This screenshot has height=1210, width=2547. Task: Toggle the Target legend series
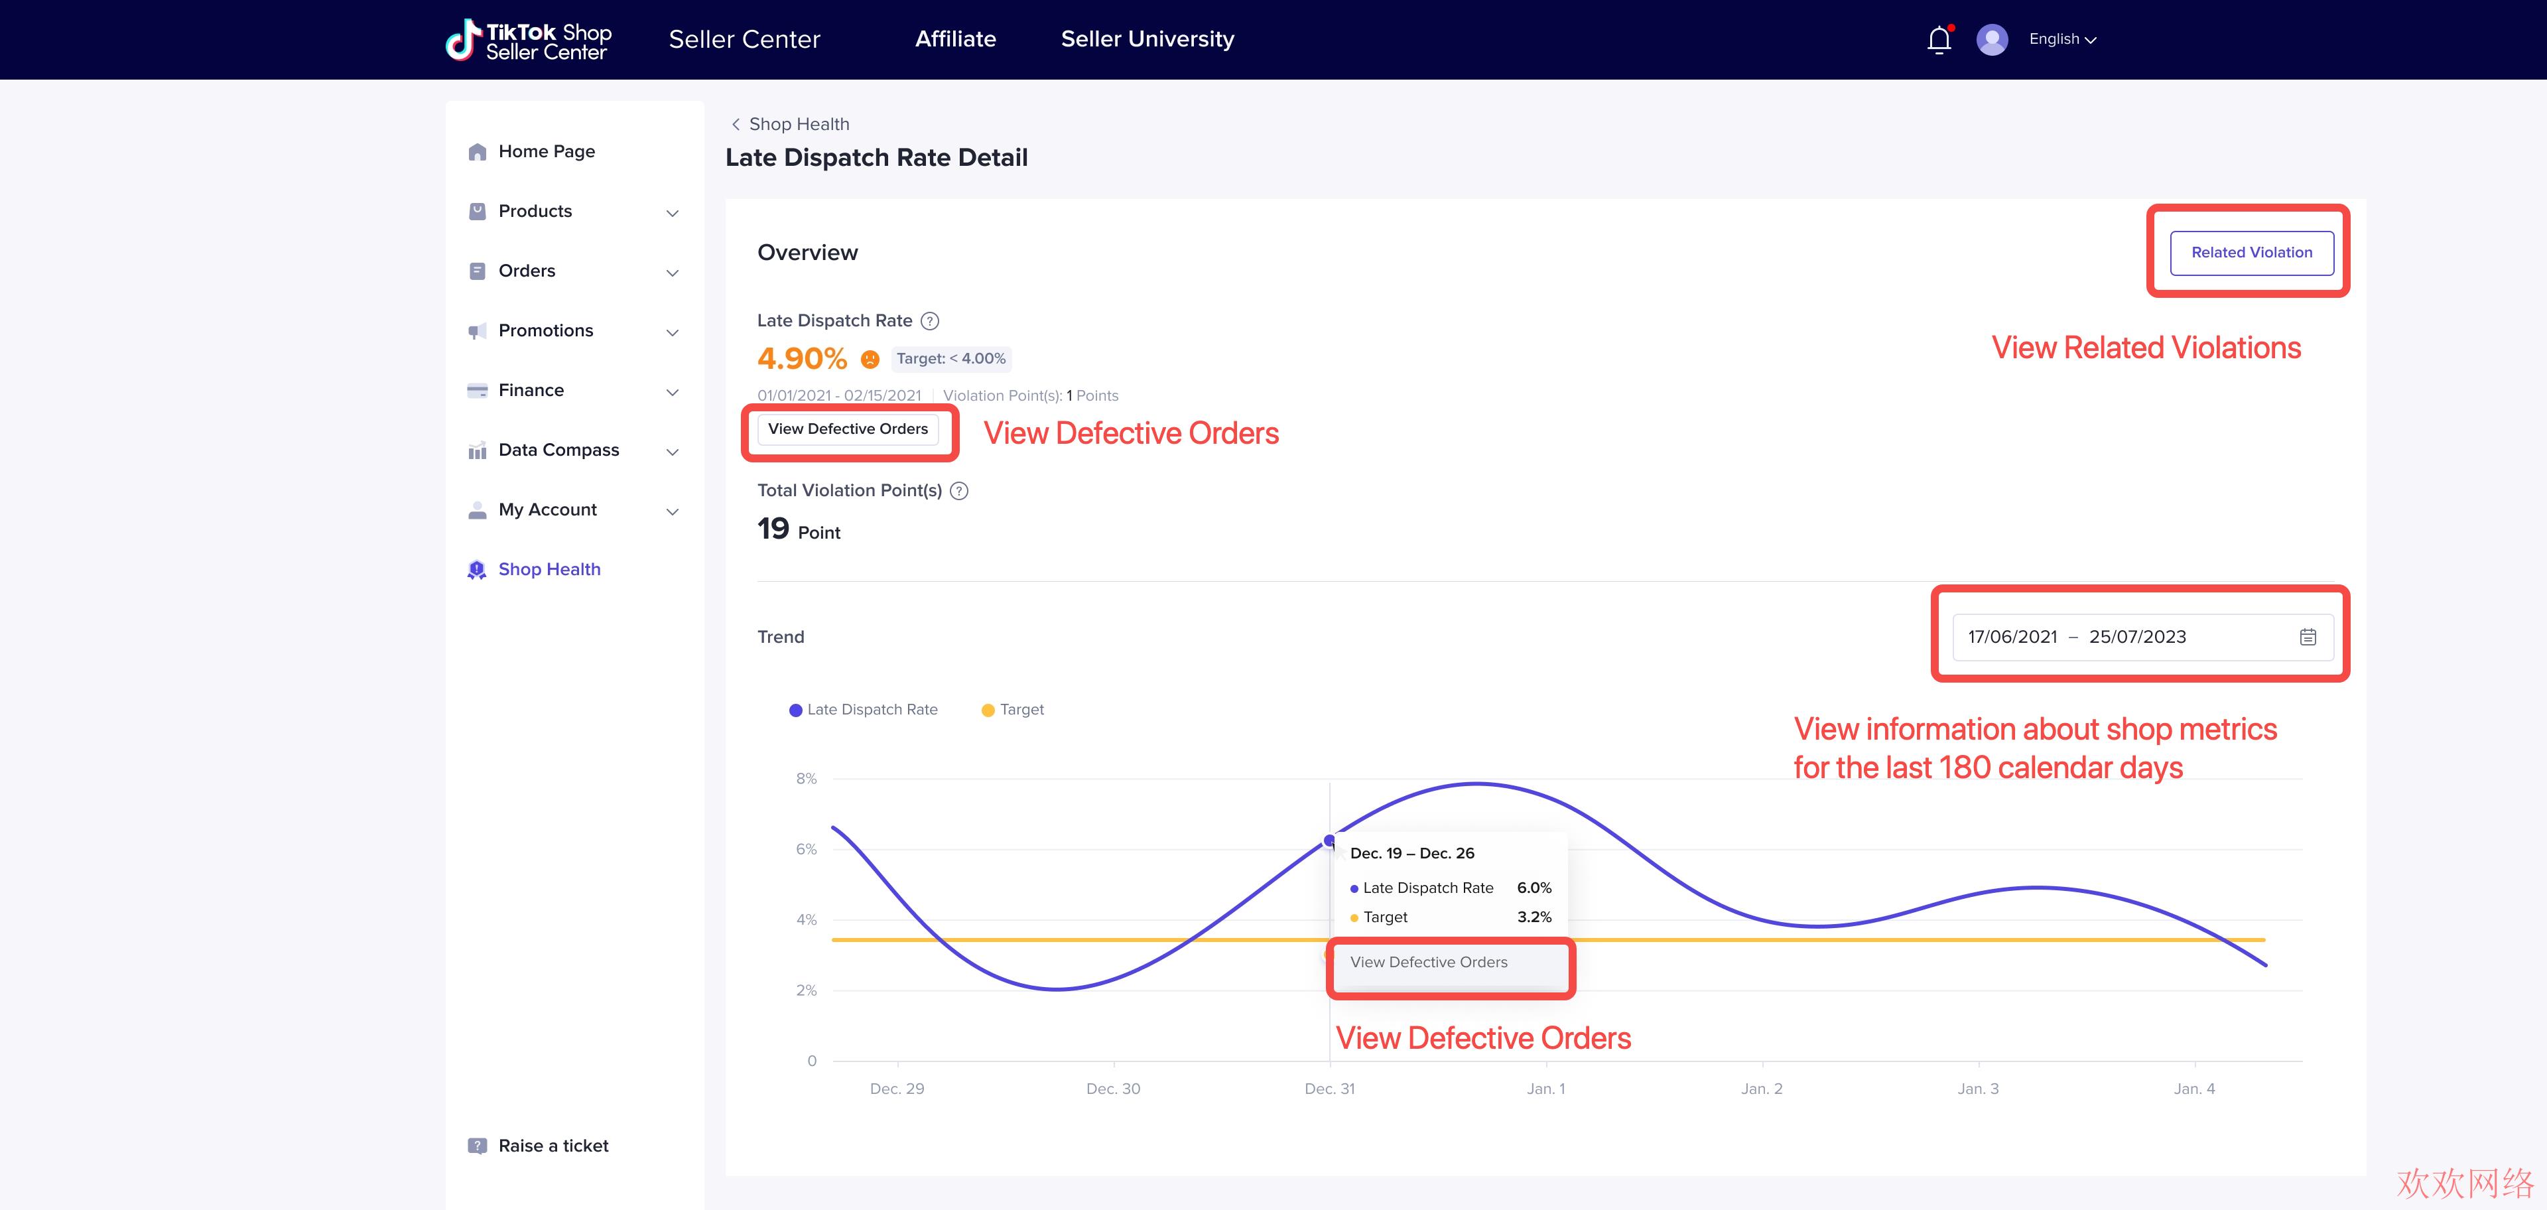(1012, 710)
